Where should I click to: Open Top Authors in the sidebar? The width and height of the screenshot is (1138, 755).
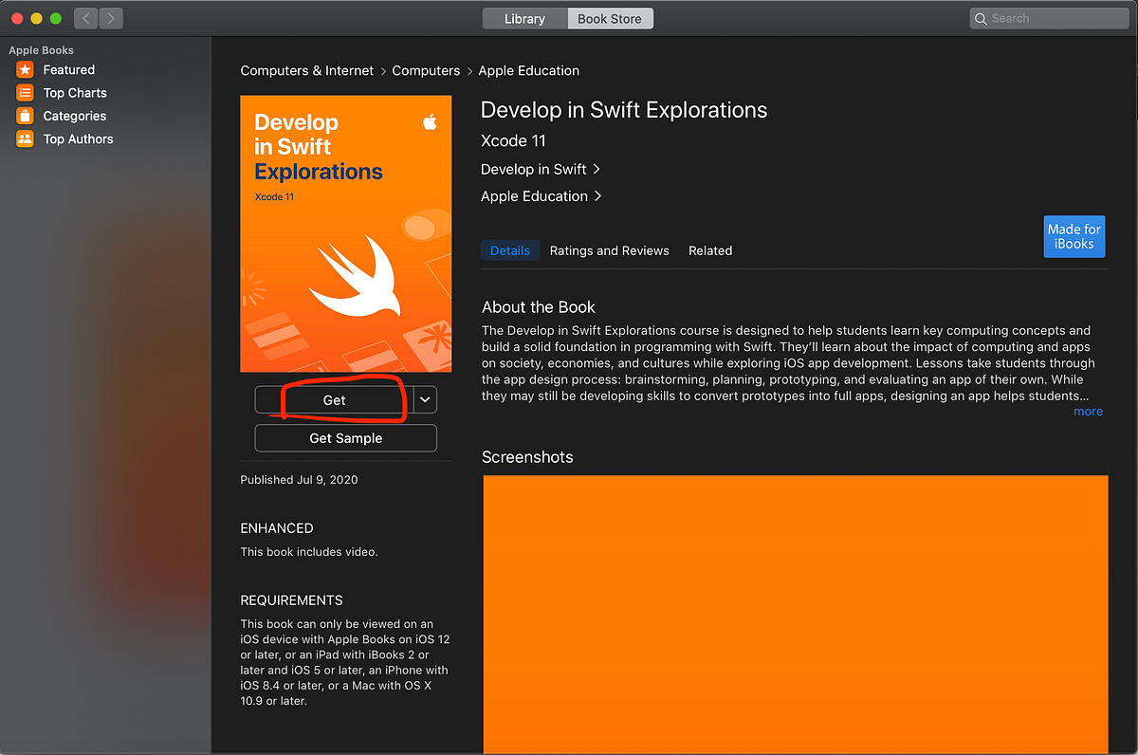pyautogui.click(x=77, y=138)
